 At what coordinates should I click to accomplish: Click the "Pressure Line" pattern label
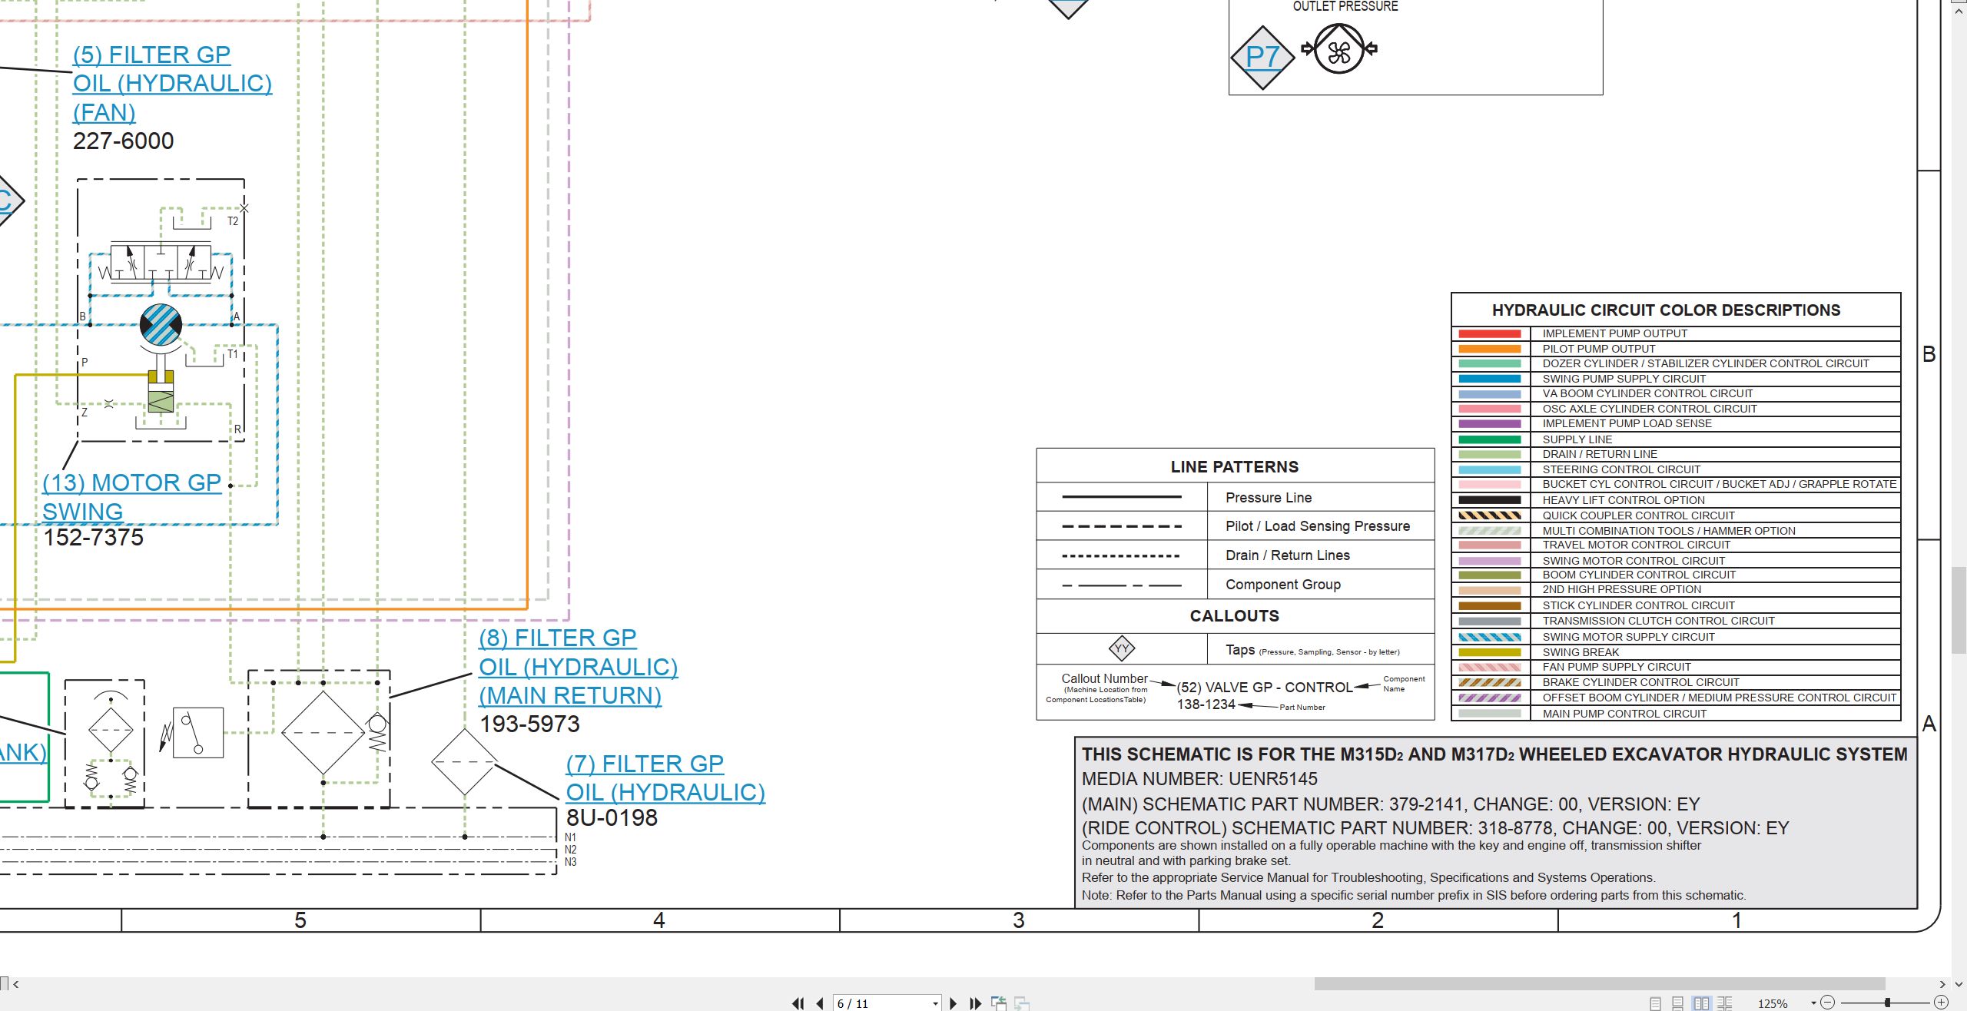1268,498
